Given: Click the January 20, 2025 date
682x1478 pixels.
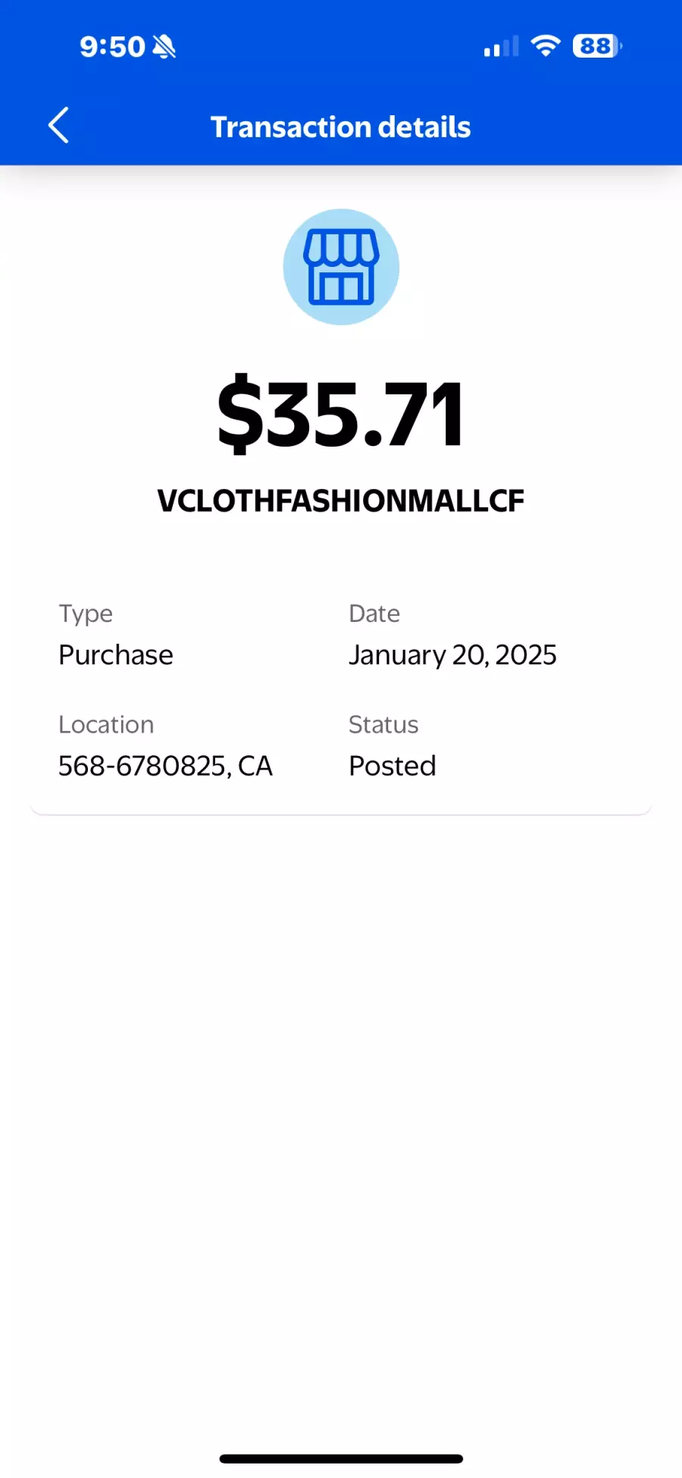Looking at the screenshot, I should pos(452,655).
